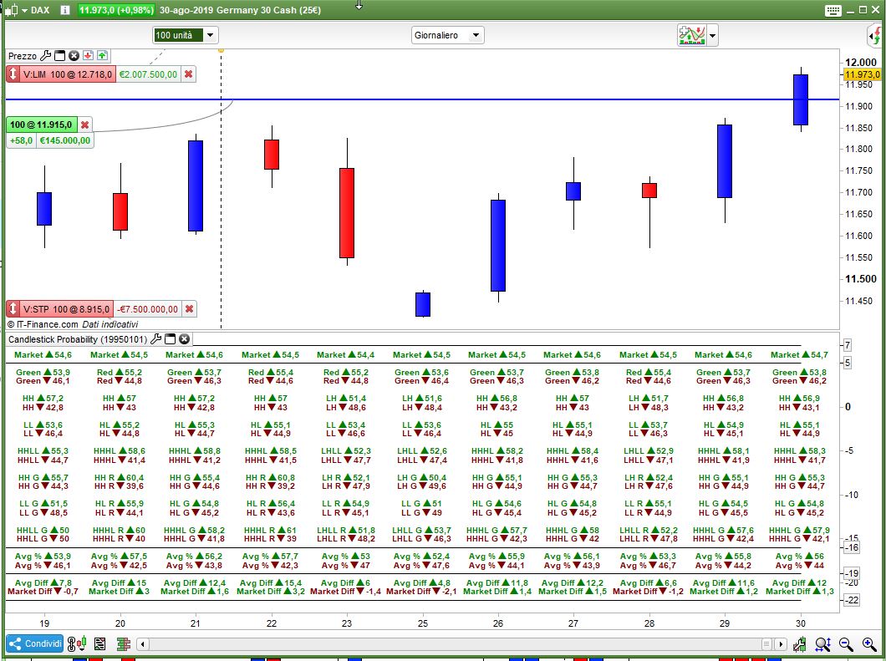Open the candlestick chart style icon
886x661 pixels.
13,9
